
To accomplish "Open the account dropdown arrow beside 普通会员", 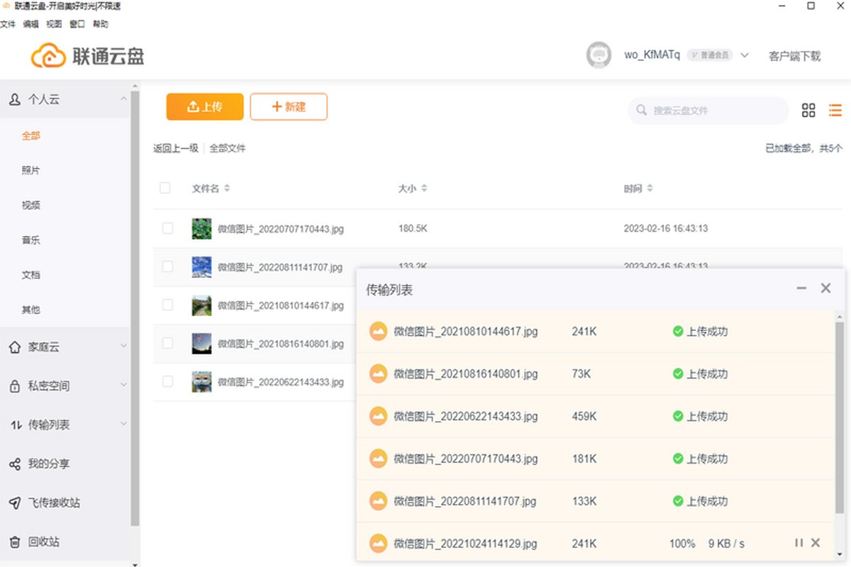I will (744, 55).
